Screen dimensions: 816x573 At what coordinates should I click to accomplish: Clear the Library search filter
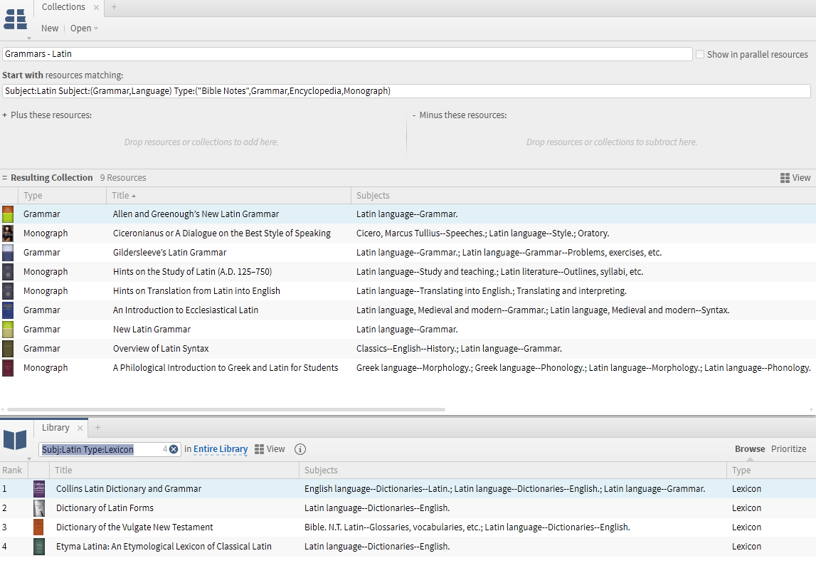(174, 449)
